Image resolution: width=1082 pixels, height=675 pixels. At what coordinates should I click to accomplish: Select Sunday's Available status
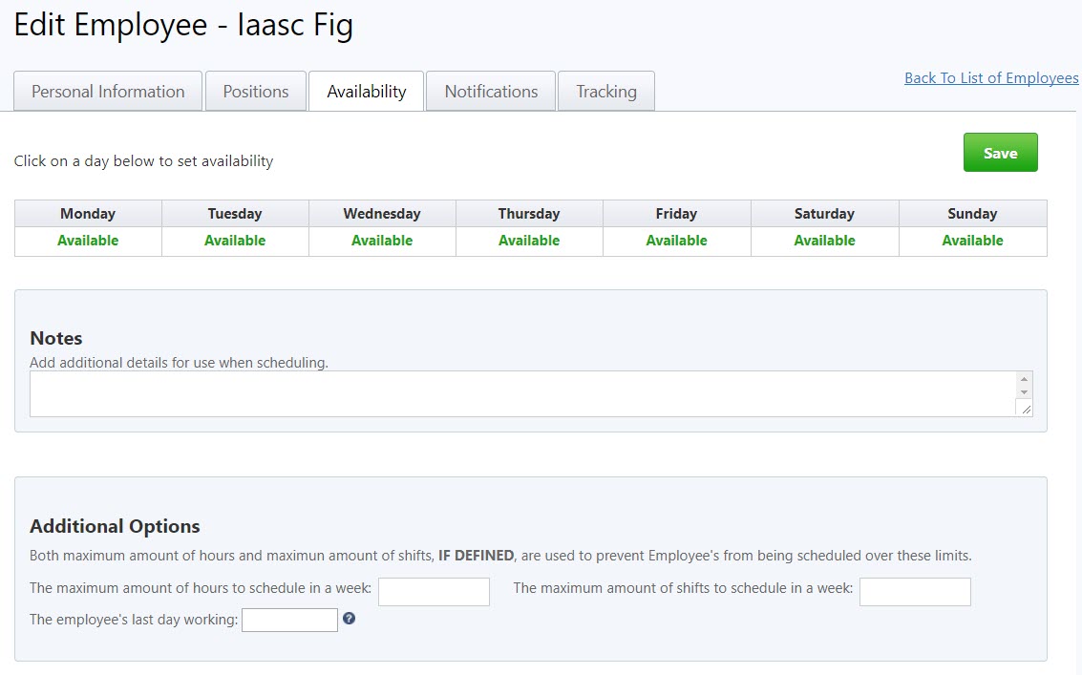972,241
